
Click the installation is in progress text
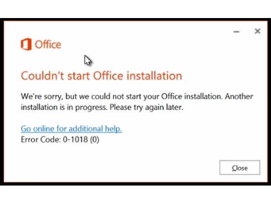[x=64, y=107]
